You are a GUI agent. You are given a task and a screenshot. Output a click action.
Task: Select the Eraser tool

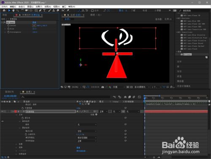pyautogui.click(x=58, y=11)
